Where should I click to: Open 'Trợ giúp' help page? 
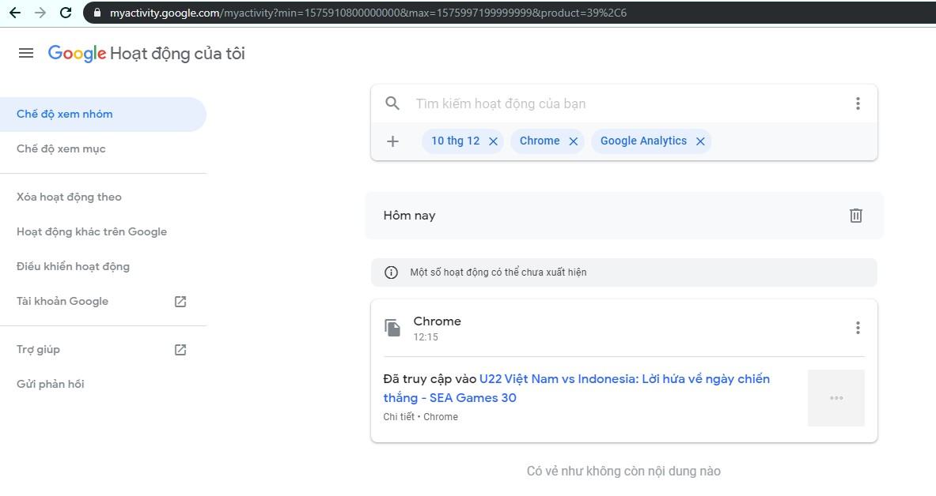click(x=38, y=349)
